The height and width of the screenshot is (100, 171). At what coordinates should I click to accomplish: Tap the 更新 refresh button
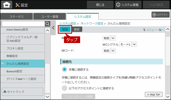pos(77,29)
